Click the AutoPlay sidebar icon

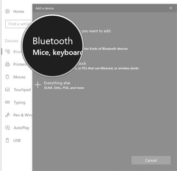pos(7,128)
